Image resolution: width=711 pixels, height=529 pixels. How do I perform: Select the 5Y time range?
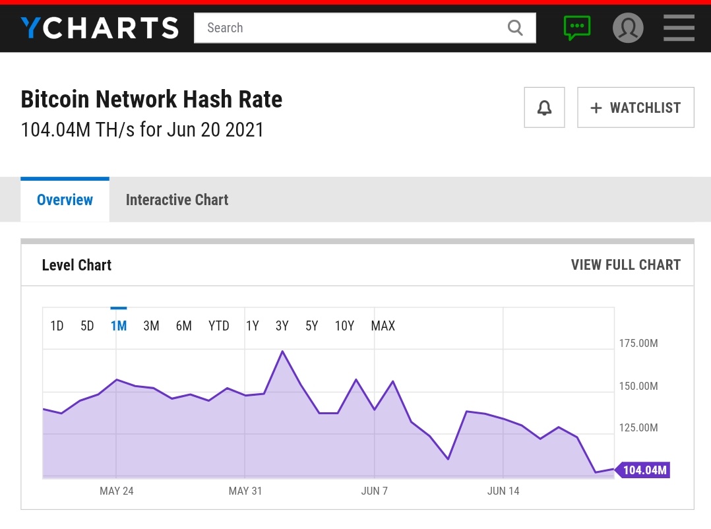pyautogui.click(x=312, y=325)
